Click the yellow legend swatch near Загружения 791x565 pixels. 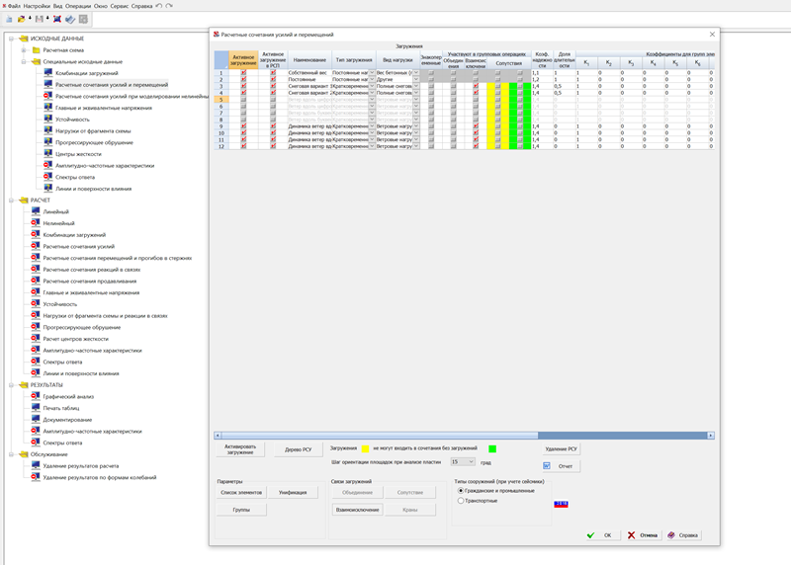tap(365, 448)
